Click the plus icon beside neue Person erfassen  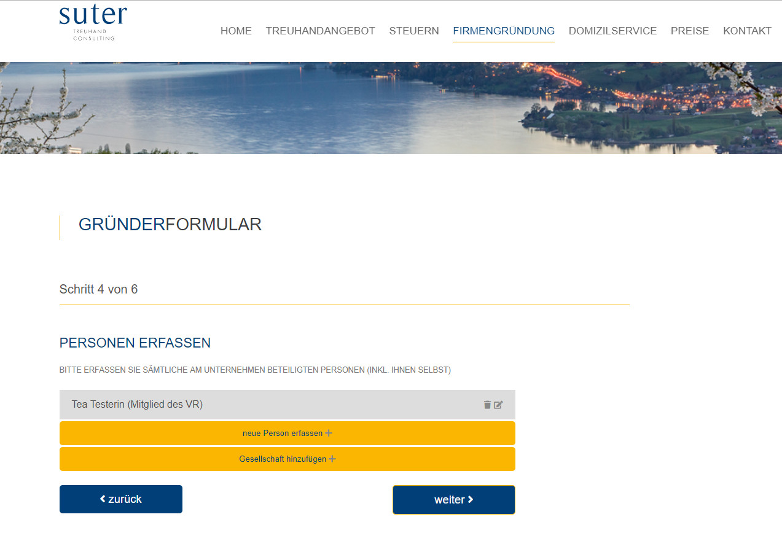[x=329, y=433]
